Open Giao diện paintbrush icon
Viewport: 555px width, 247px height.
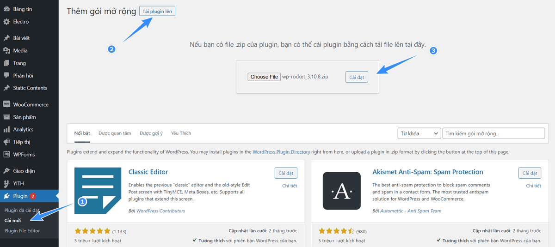coord(6,171)
